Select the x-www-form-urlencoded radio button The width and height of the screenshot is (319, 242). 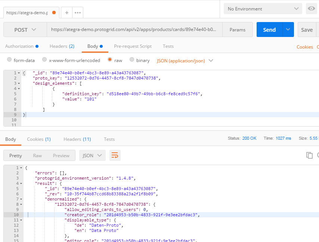[44, 59]
